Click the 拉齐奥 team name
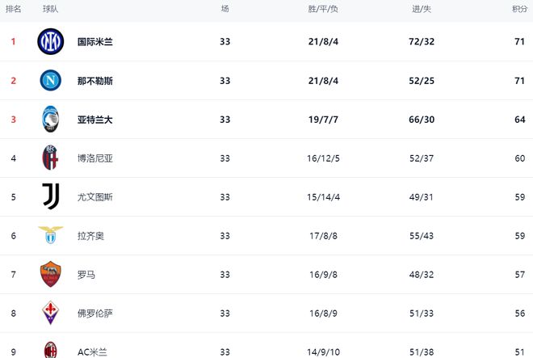Screen dimensions: 533x358 90,236
